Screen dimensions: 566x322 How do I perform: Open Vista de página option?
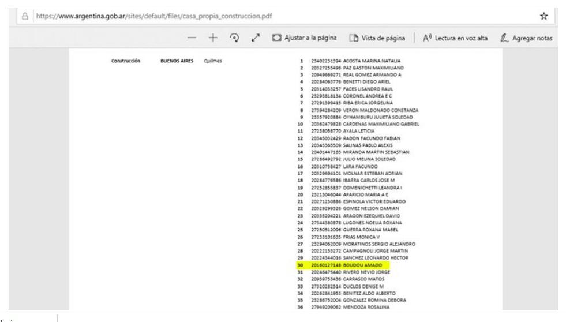tap(377, 38)
